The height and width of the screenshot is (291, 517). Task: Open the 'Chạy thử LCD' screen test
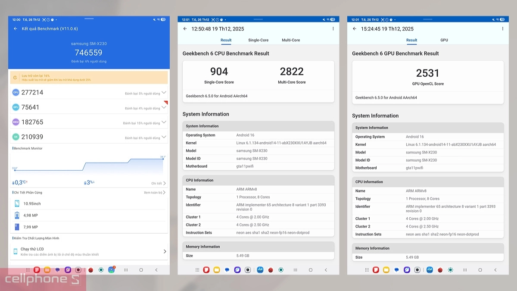pos(89,251)
